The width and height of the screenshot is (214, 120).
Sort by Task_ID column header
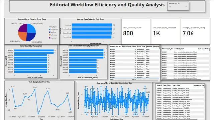159,85
